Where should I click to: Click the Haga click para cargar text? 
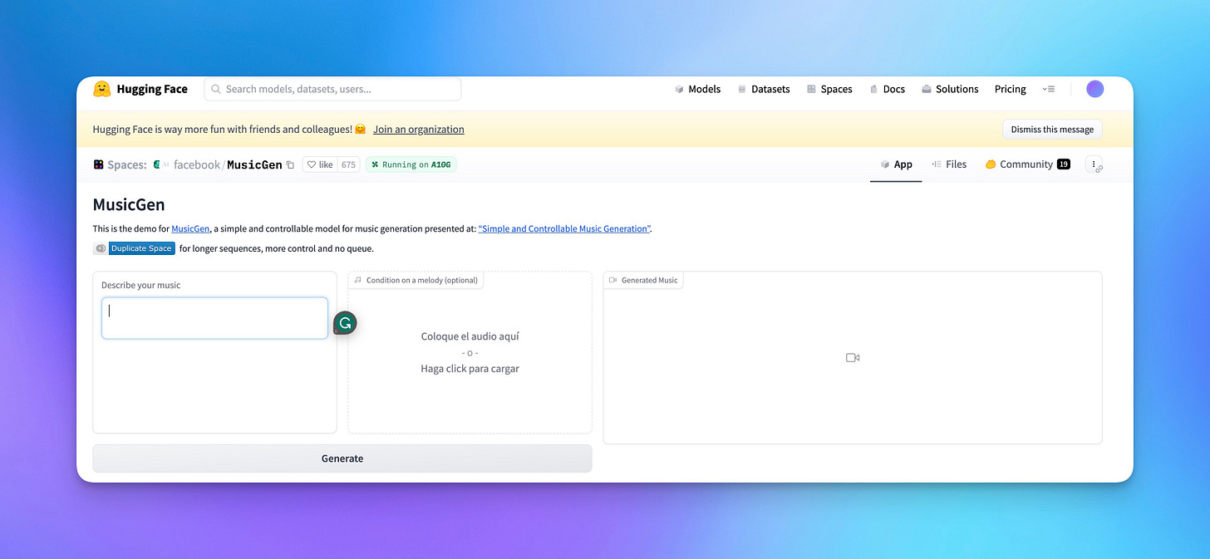pos(470,369)
